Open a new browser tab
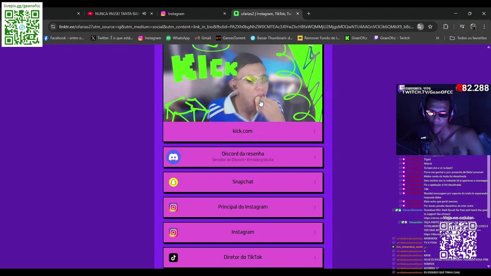This screenshot has height=276, width=491. 308,13
